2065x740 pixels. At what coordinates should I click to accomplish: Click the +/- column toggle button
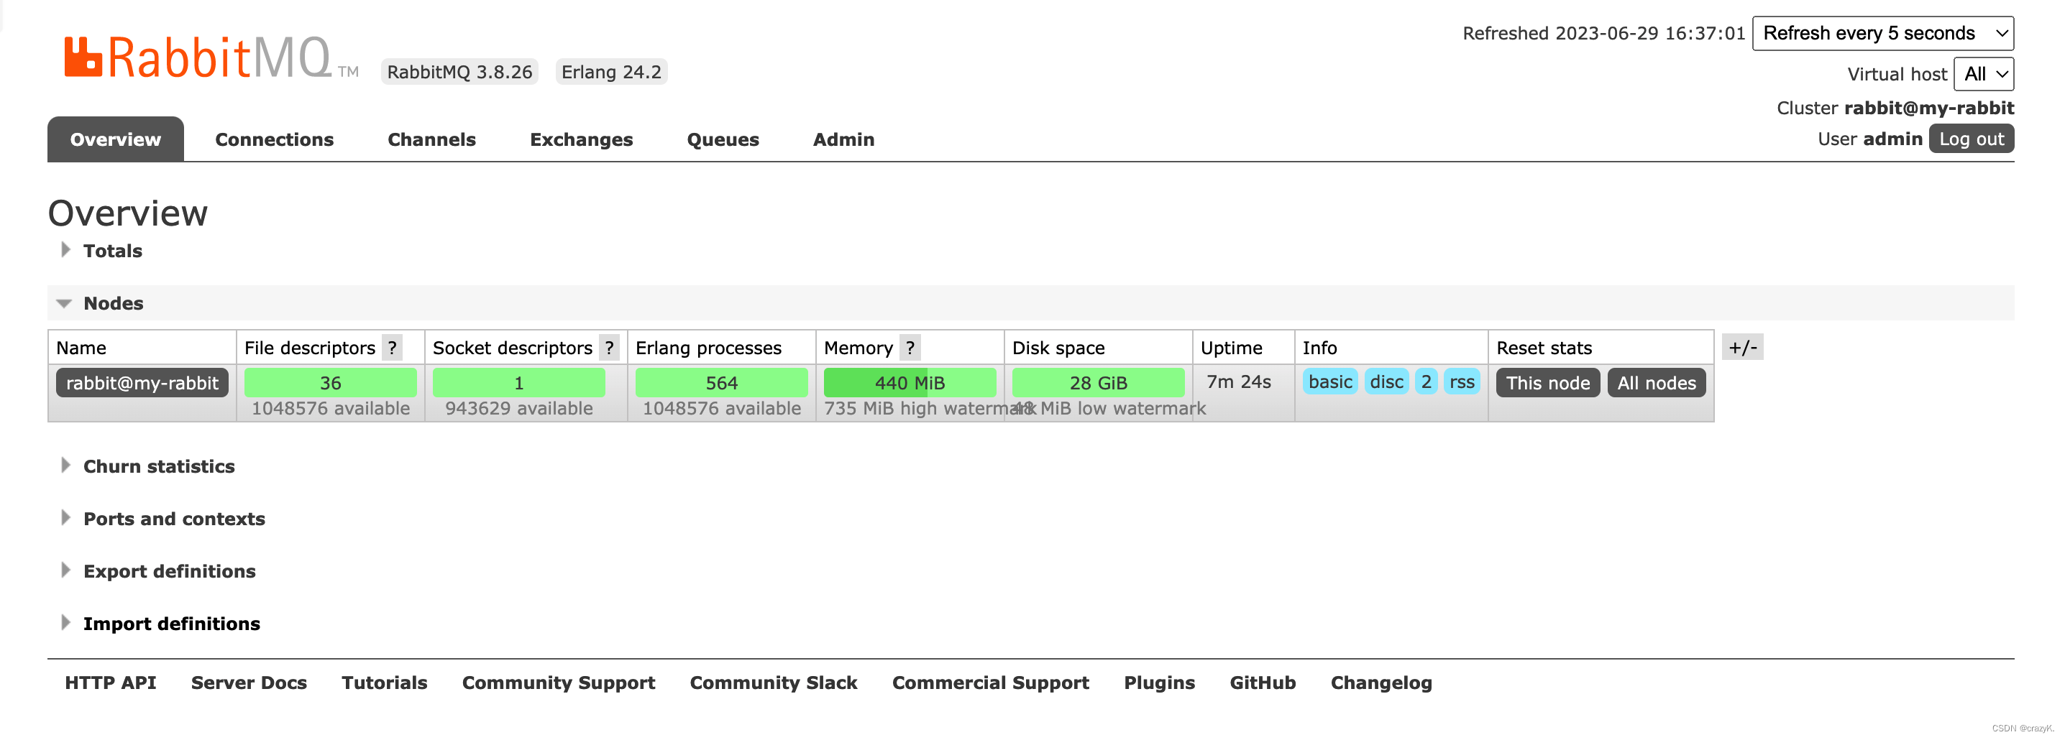tap(1742, 347)
